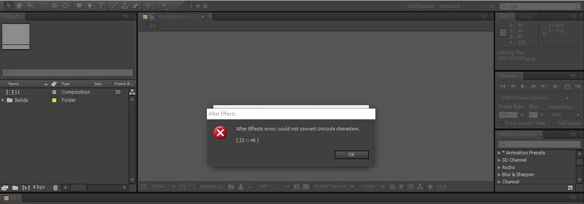Select the Pan Behind anchor tool

tap(66, 6)
